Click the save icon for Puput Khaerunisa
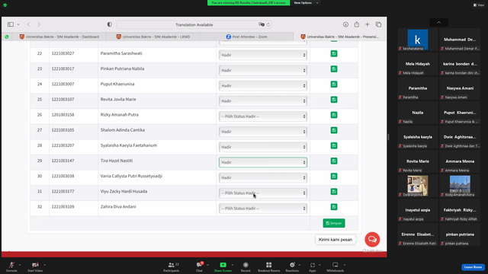The width and height of the screenshot is (488, 274). pyautogui.click(x=334, y=84)
